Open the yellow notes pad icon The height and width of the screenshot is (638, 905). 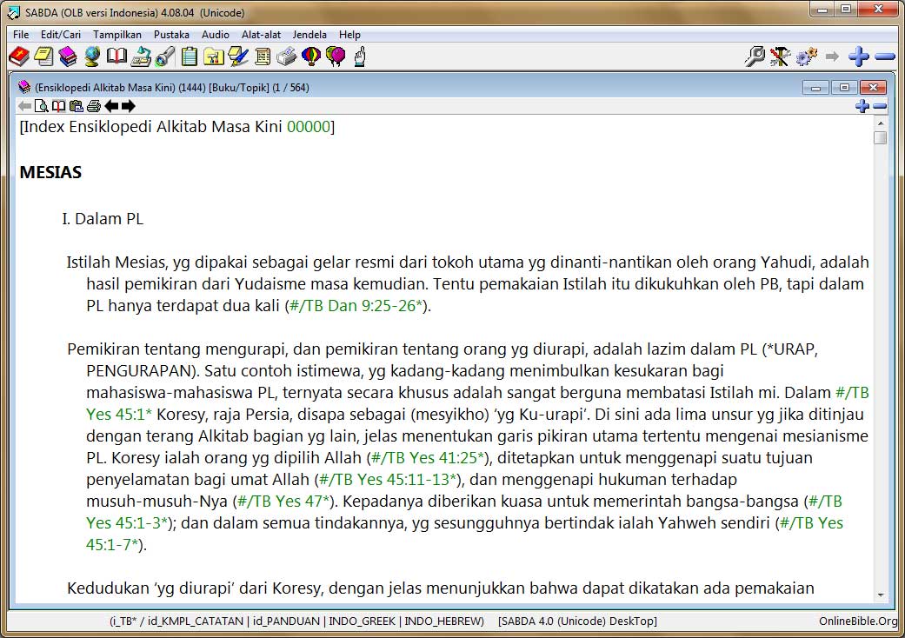[43, 56]
